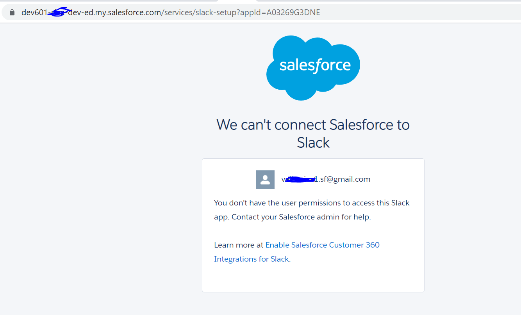Click the 'Slack' word in the heading

[x=313, y=143]
